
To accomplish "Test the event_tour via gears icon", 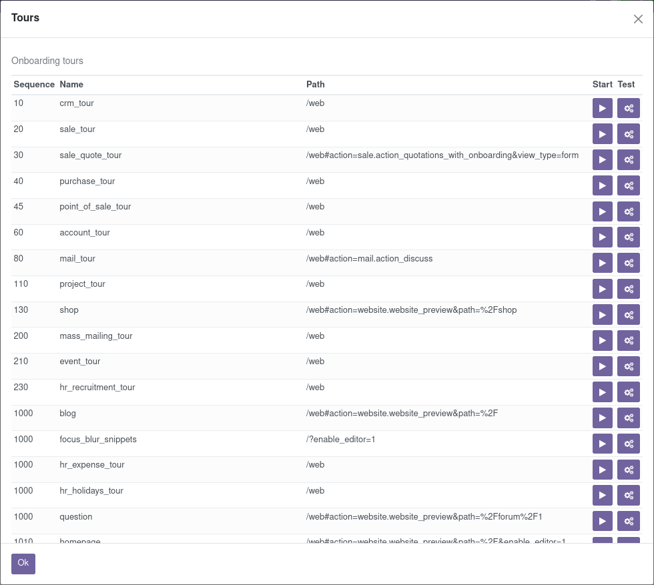I will click(628, 366).
